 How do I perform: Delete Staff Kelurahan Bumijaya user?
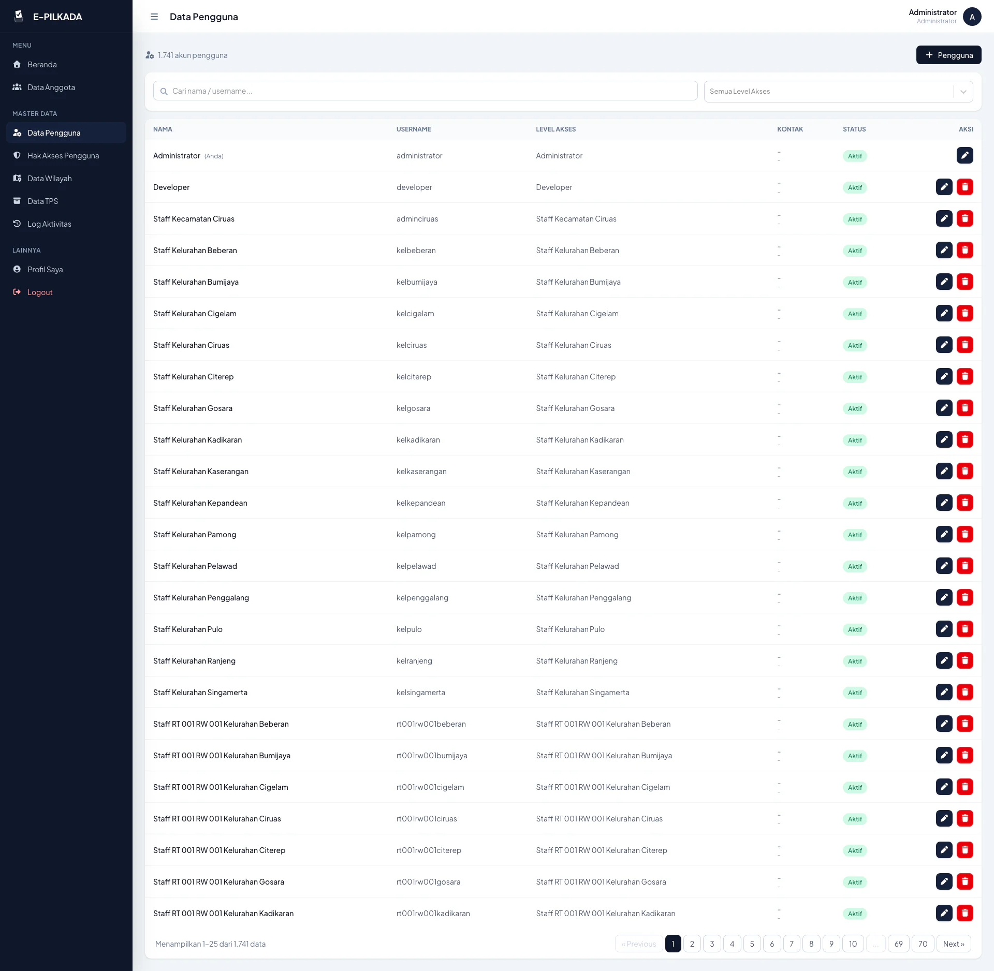(x=965, y=282)
